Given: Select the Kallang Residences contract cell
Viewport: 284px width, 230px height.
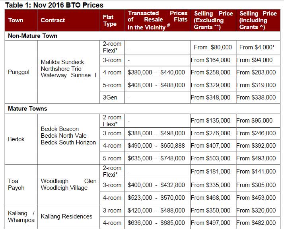Looking at the screenshot, I should 66,216.
